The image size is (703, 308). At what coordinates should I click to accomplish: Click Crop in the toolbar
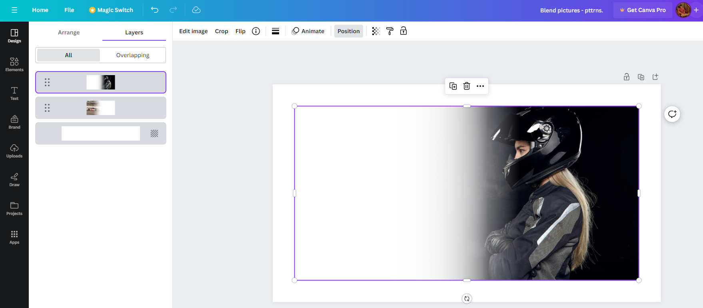(222, 31)
